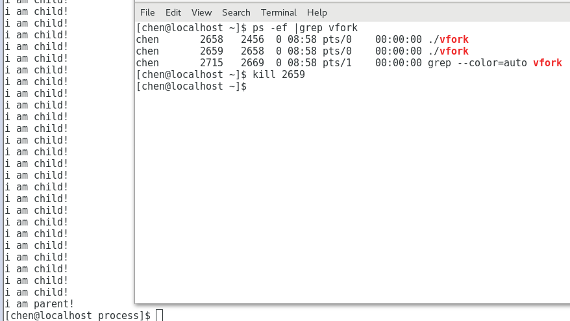Click the empty prompt line in the front terminal
The image size is (570, 321).
pyautogui.click(x=192, y=86)
